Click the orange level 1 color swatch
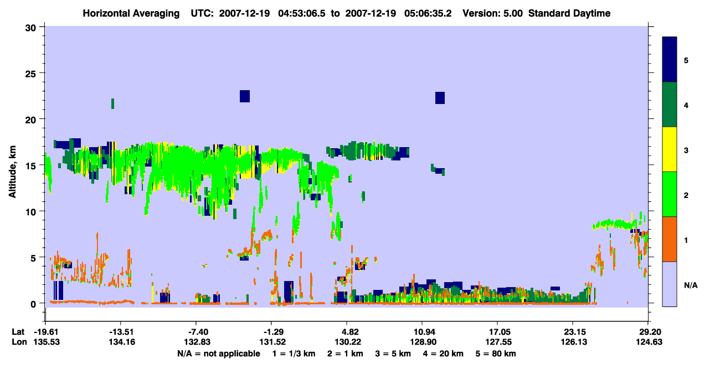 point(670,239)
